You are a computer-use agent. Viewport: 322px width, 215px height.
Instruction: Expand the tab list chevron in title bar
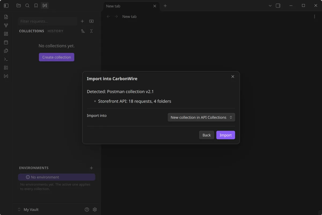pos(270,6)
